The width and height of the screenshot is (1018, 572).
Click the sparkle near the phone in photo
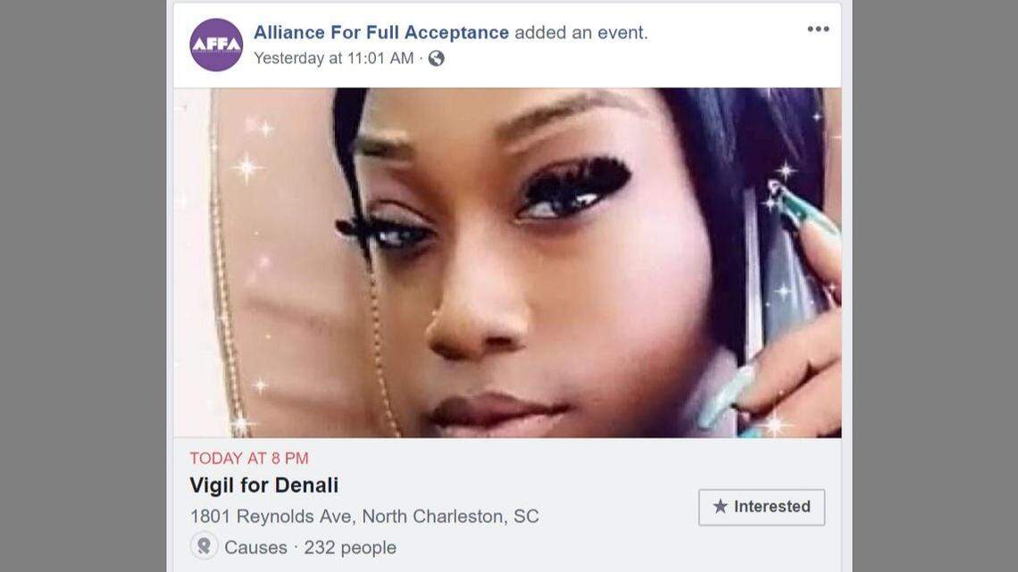[786, 172]
